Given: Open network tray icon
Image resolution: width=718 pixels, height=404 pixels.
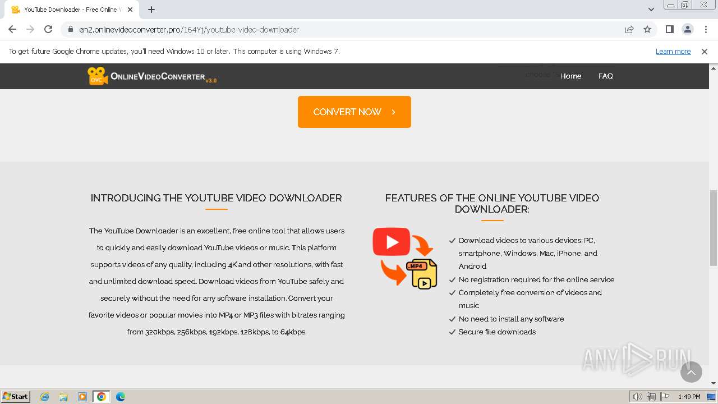Looking at the screenshot, I should pyautogui.click(x=651, y=397).
